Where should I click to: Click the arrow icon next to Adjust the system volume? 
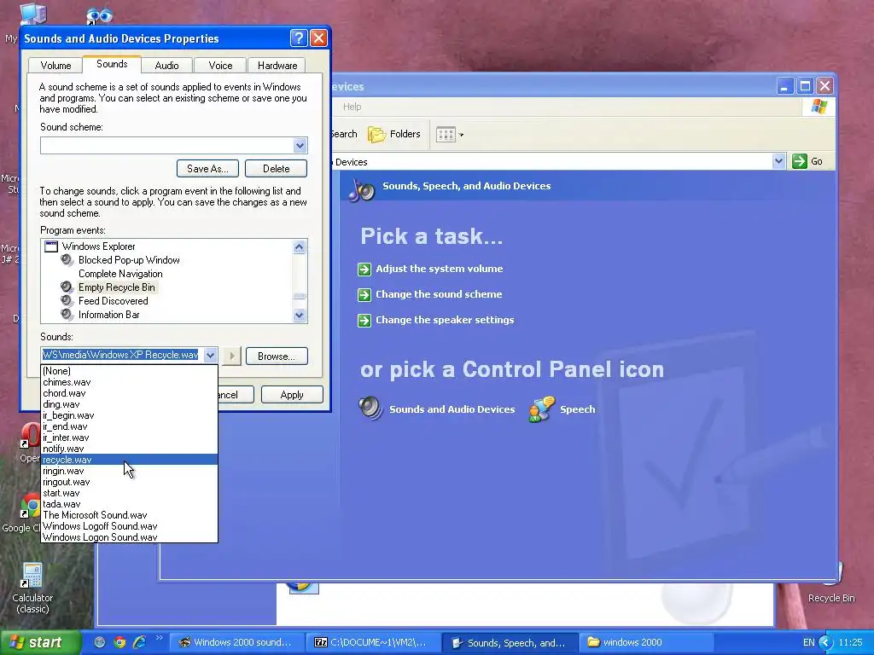[x=364, y=269]
